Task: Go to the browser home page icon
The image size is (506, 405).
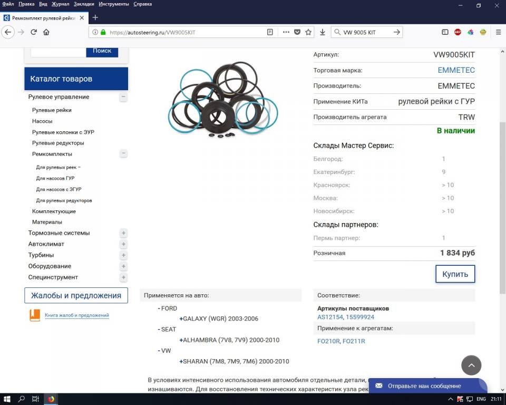Action: click(x=46, y=32)
